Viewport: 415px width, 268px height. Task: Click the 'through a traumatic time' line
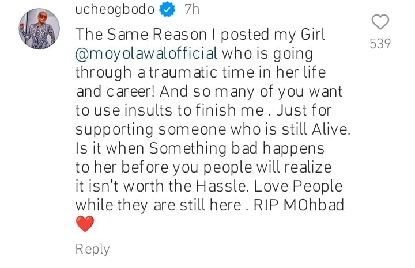pos(201,72)
